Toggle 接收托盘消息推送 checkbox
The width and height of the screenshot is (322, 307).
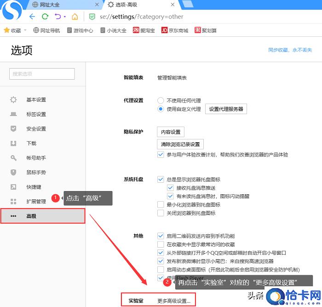coord(170,188)
